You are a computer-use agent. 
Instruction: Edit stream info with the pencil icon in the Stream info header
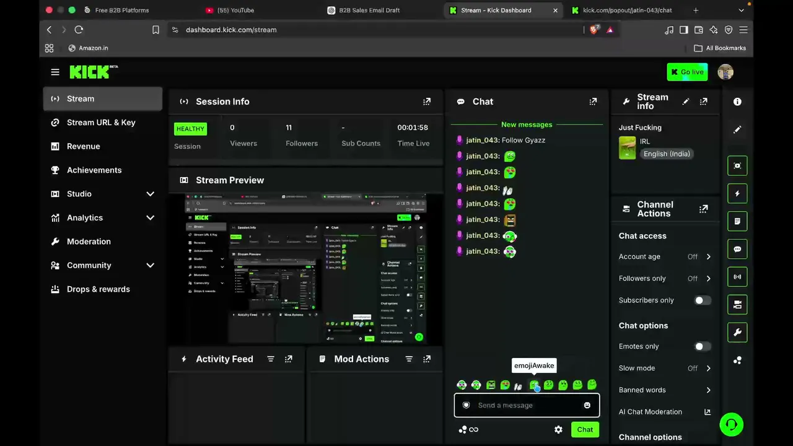pos(686,102)
